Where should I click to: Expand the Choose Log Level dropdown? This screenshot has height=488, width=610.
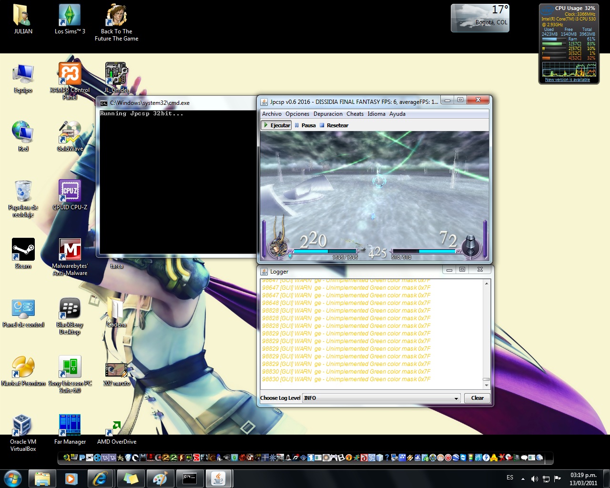coord(382,398)
